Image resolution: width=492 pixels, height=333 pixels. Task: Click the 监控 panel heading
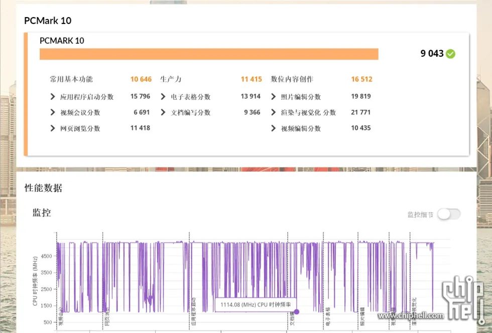(42, 213)
